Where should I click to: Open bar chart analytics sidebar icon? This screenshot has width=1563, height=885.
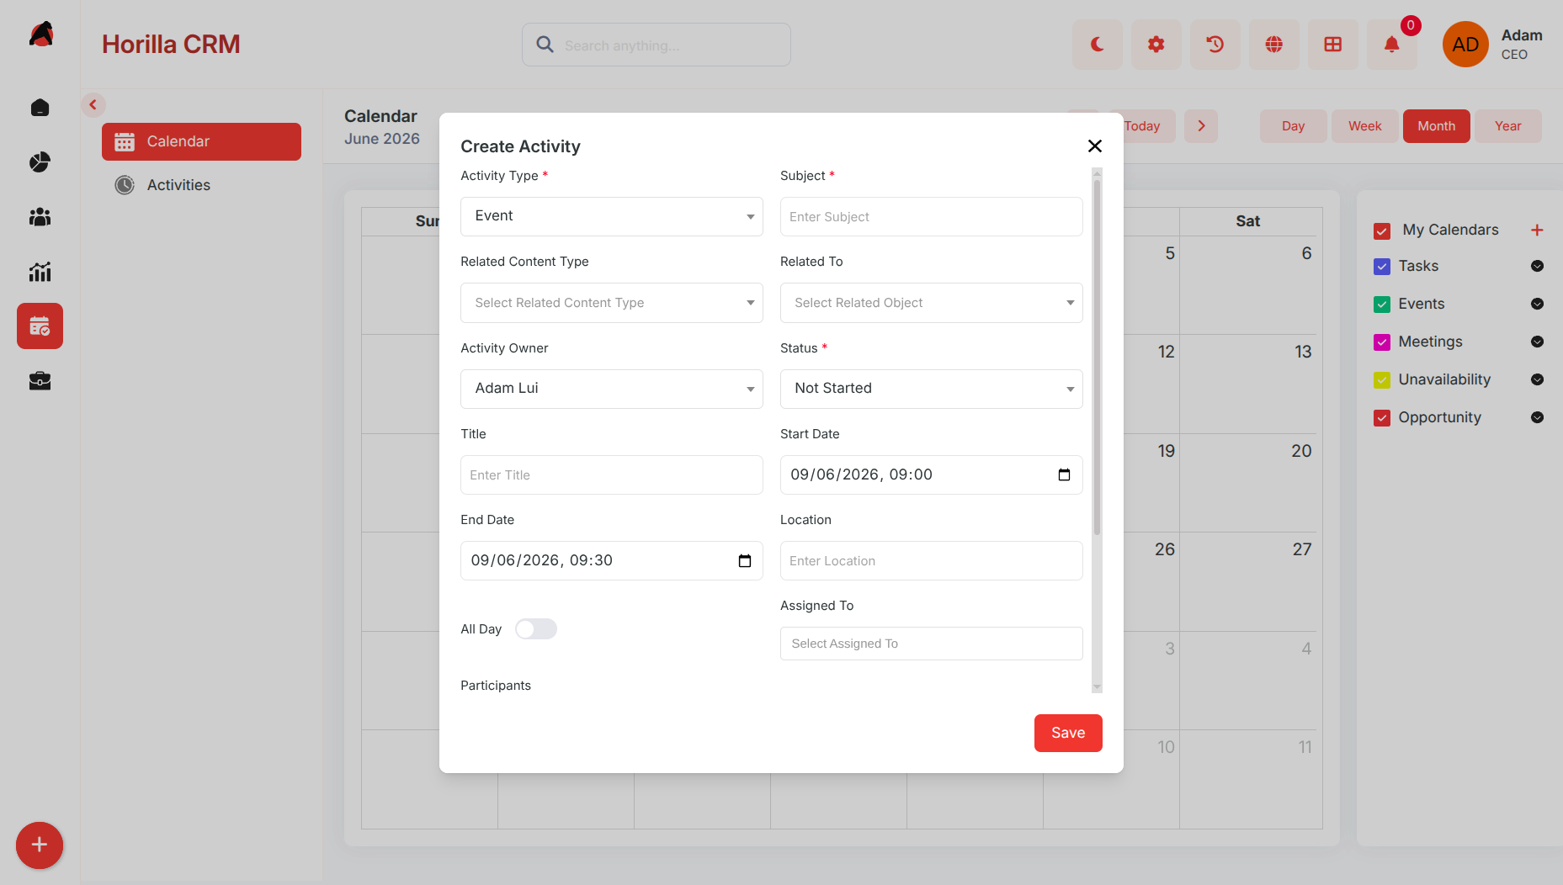pyautogui.click(x=40, y=272)
